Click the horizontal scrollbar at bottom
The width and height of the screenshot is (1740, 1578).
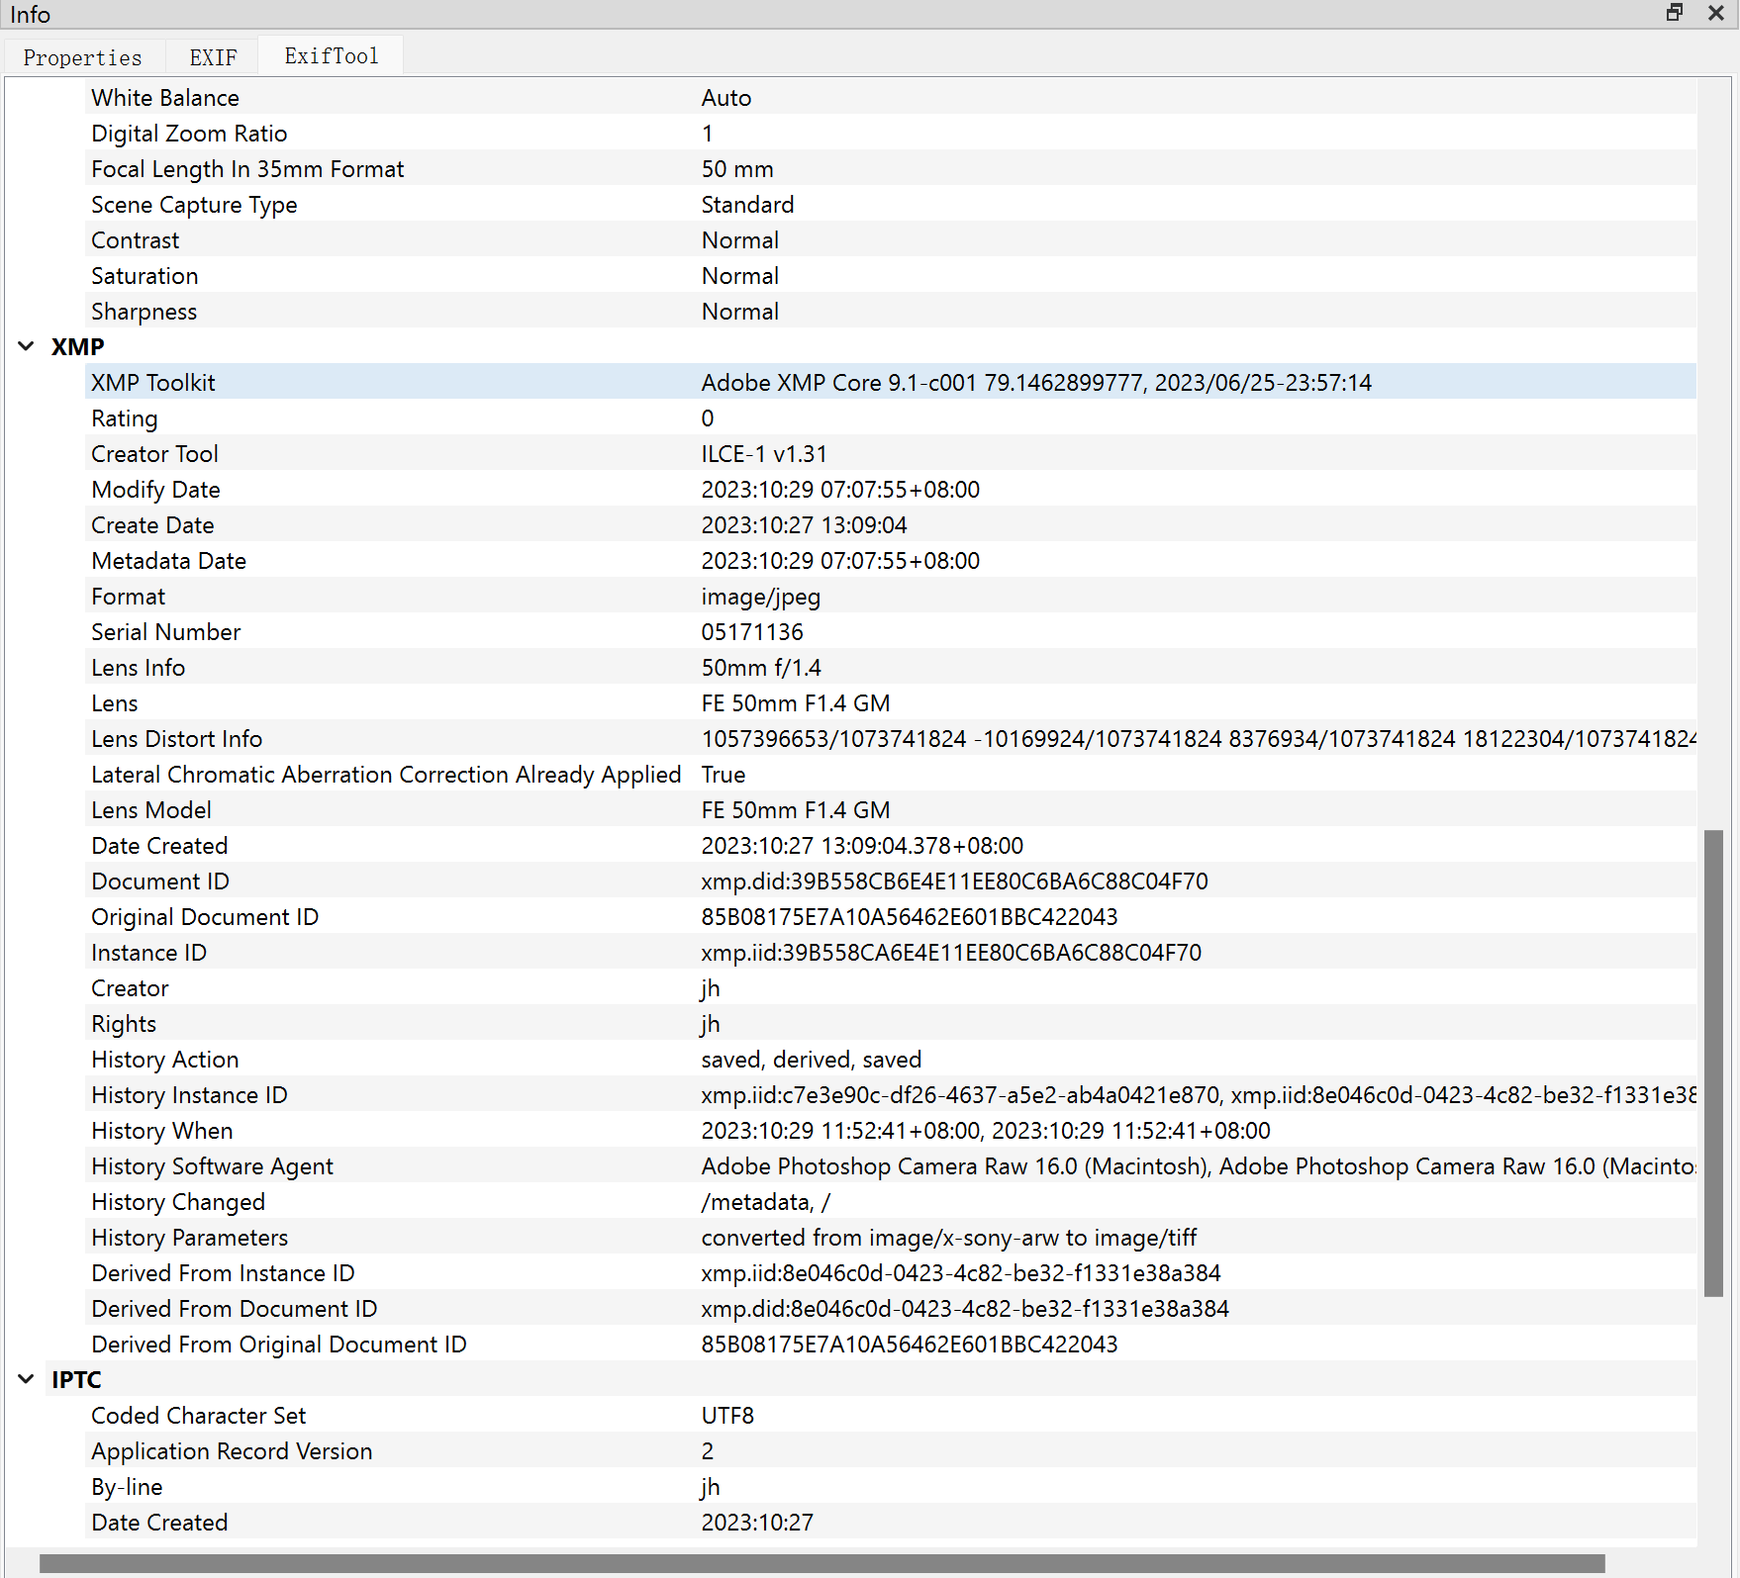822,1563
